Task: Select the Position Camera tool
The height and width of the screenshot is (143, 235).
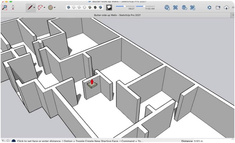Action: (13, 7)
